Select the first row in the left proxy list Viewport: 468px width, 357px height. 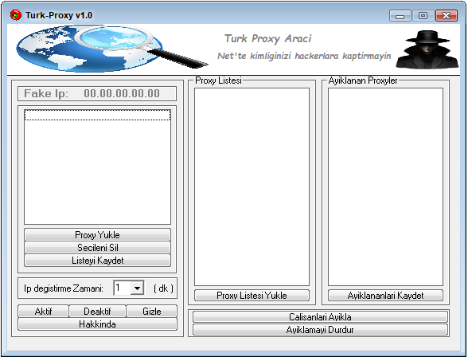97,115
